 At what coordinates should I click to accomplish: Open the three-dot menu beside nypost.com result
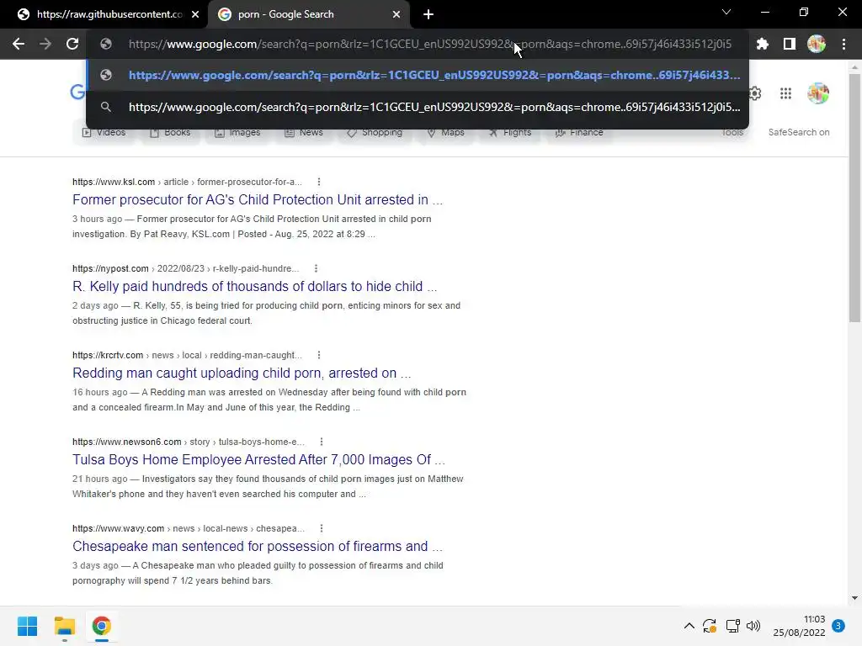tap(316, 268)
